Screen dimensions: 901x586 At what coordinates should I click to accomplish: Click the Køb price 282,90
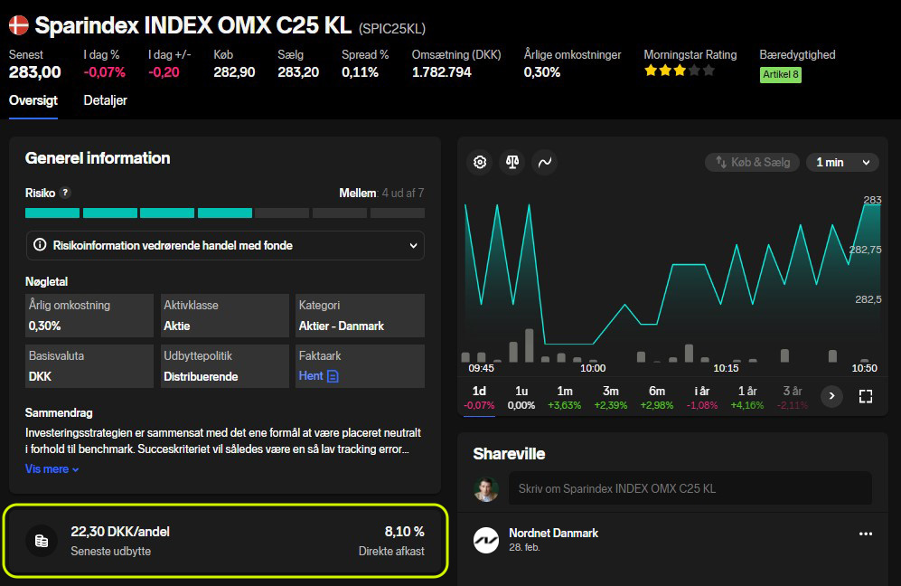(x=234, y=72)
